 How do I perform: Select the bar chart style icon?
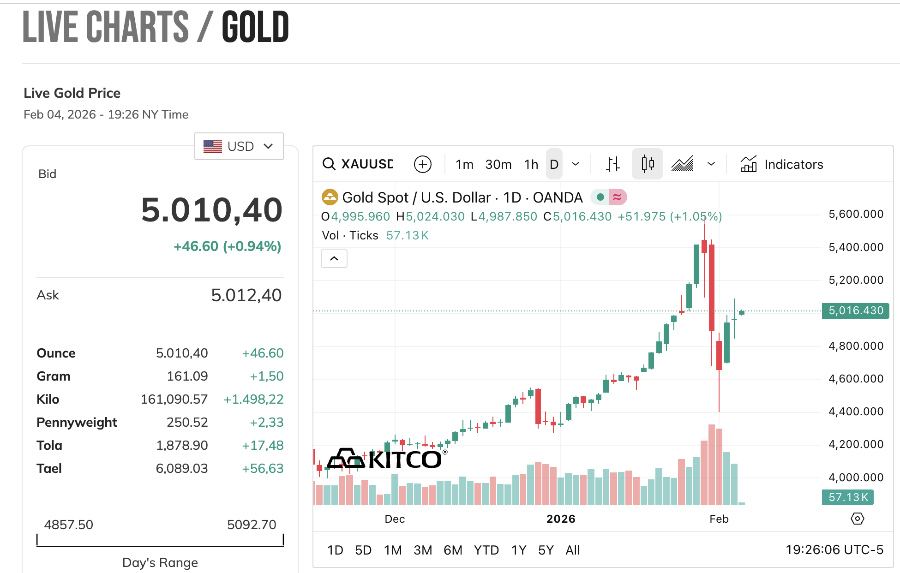point(613,164)
